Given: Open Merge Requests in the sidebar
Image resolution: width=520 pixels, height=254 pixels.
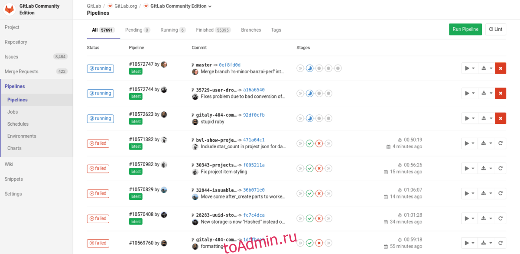Looking at the screenshot, I should tap(22, 72).
